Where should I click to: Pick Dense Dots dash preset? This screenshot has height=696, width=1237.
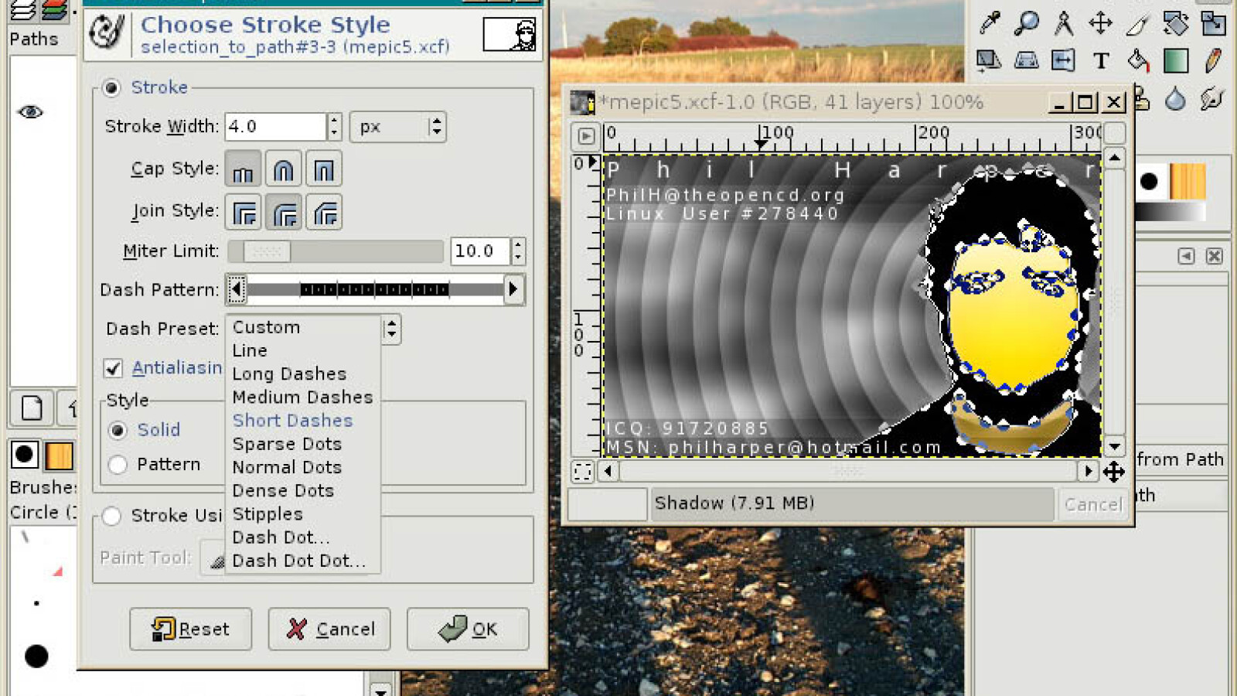[283, 491]
